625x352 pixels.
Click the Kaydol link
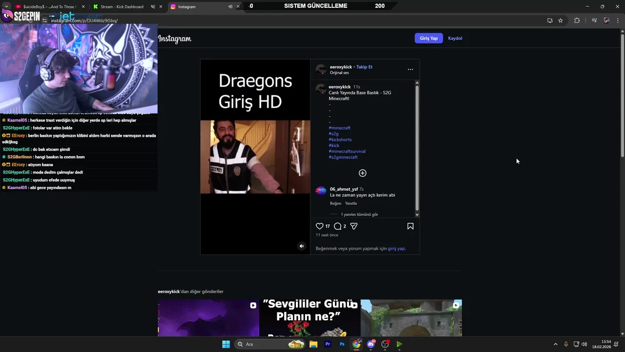coord(455,38)
